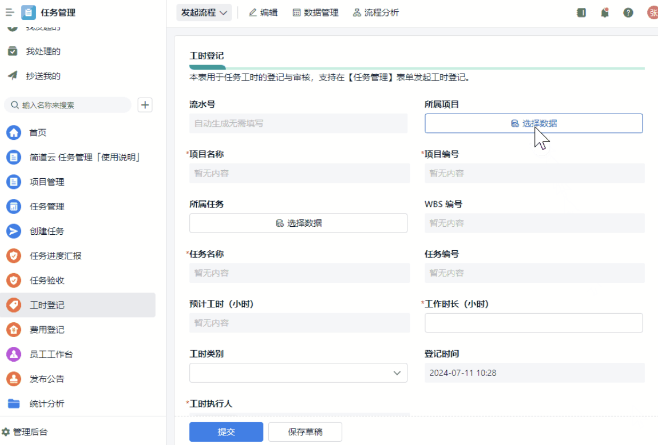Open the 流程分析 tab

(376, 13)
